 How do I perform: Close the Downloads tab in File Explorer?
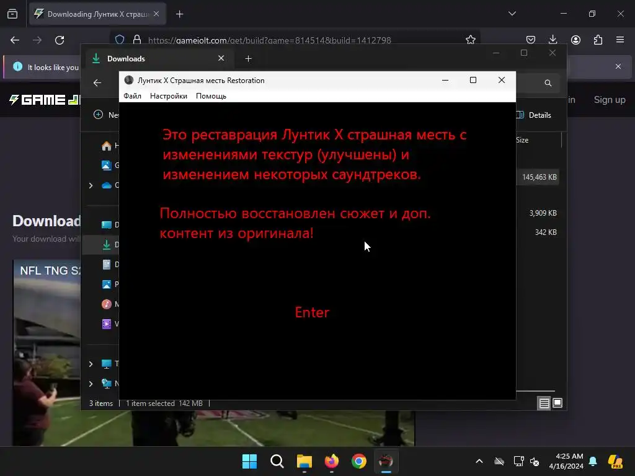pyautogui.click(x=221, y=58)
